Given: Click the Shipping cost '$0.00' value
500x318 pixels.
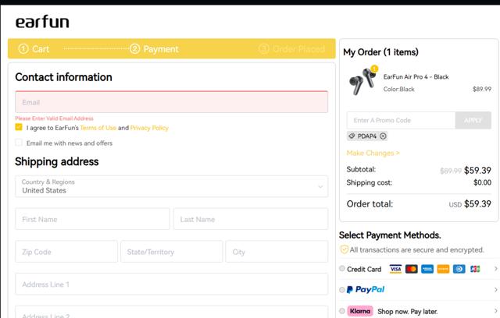Looking at the screenshot, I should point(483,182).
